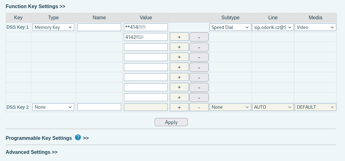
Task: Click the help icon beside Programmable Key Settings
Action: (x=78, y=137)
